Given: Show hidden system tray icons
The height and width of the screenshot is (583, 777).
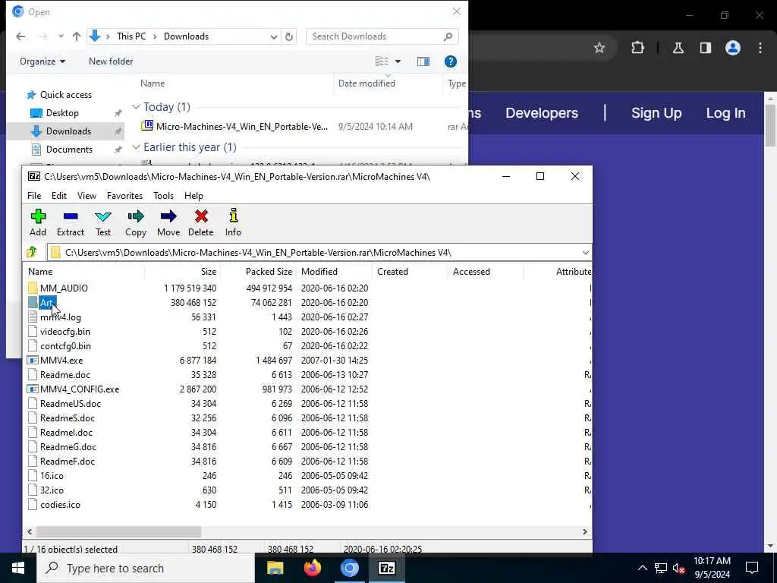Looking at the screenshot, I should [x=642, y=568].
